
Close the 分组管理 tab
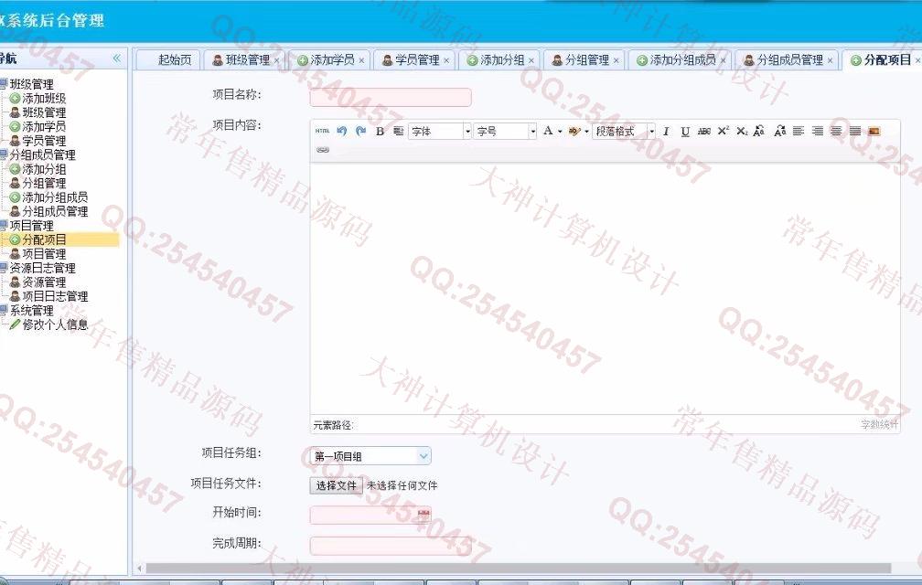coord(616,60)
